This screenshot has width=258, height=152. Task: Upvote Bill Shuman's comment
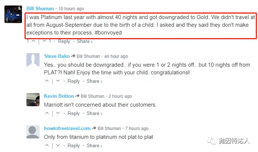33,41
